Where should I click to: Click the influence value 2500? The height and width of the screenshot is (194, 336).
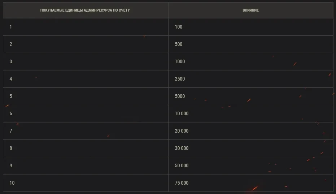[180, 79]
